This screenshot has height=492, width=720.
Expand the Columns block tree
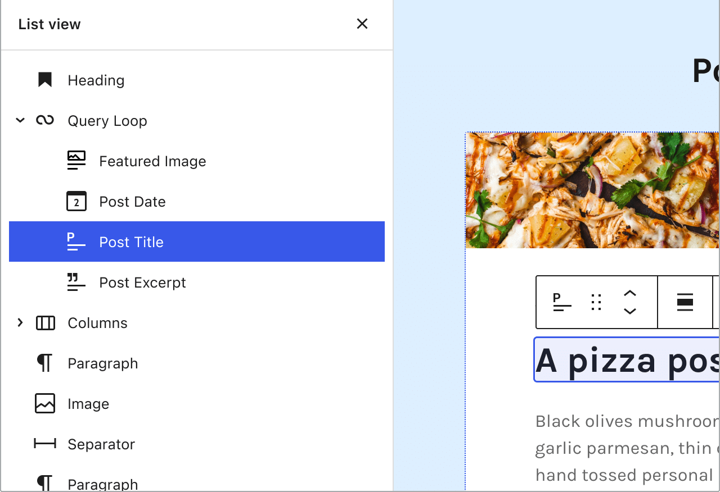(20, 322)
